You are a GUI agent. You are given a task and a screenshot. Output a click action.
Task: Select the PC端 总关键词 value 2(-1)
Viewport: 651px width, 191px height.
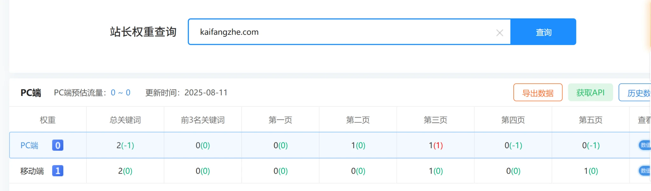point(125,145)
